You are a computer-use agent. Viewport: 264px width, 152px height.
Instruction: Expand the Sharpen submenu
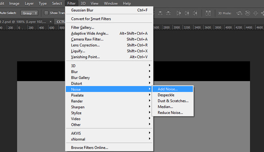click(x=109, y=107)
